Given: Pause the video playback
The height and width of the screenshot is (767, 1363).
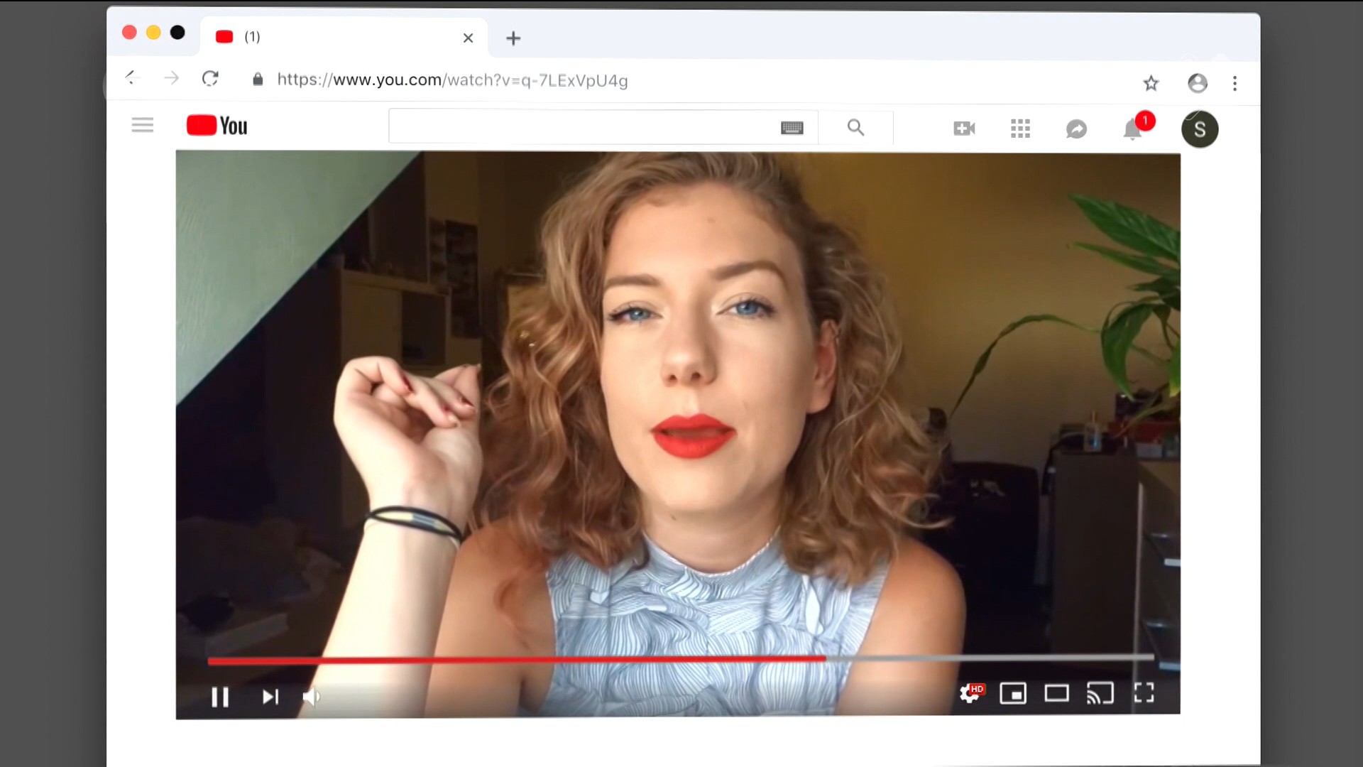Looking at the screenshot, I should 220,697.
